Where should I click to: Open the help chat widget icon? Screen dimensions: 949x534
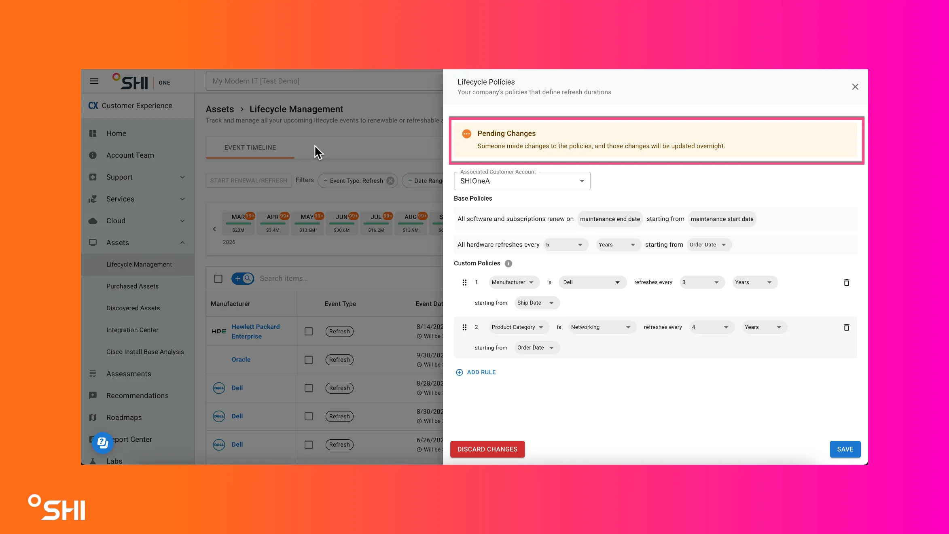pos(103,443)
